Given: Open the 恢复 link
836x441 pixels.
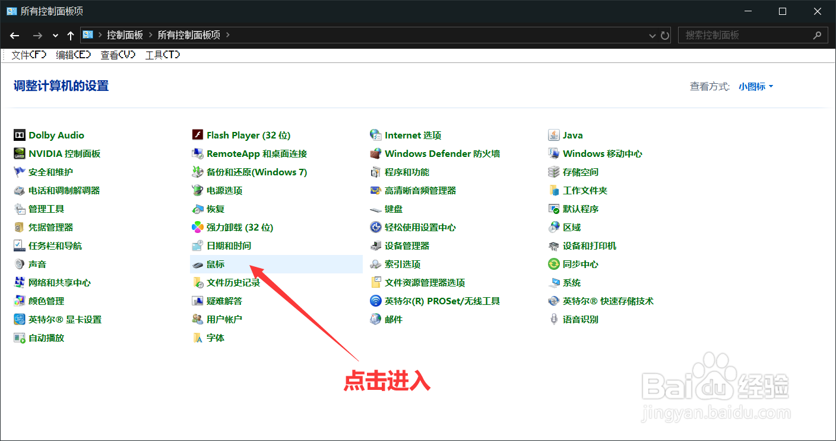Looking at the screenshot, I should click(x=216, y=209).
